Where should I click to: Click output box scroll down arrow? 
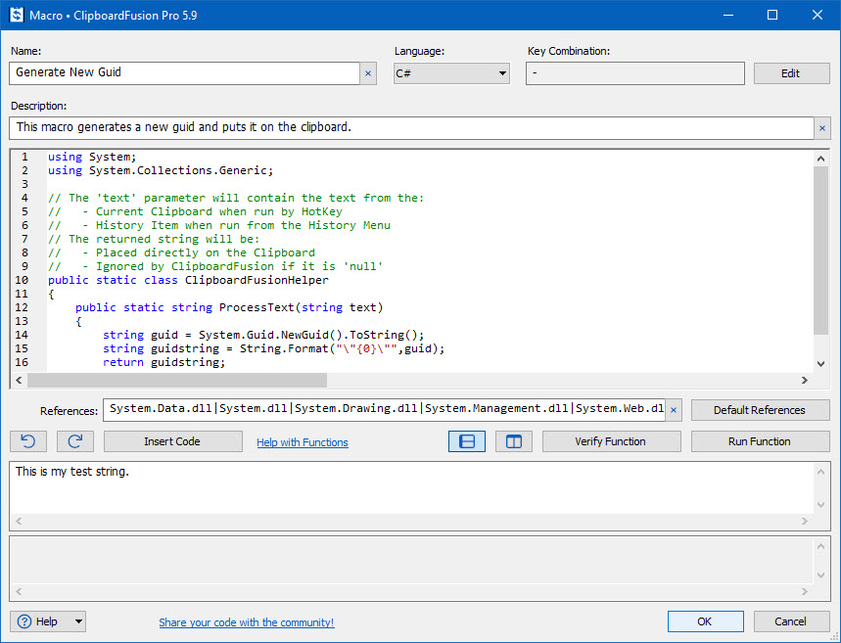coord(820,575)
